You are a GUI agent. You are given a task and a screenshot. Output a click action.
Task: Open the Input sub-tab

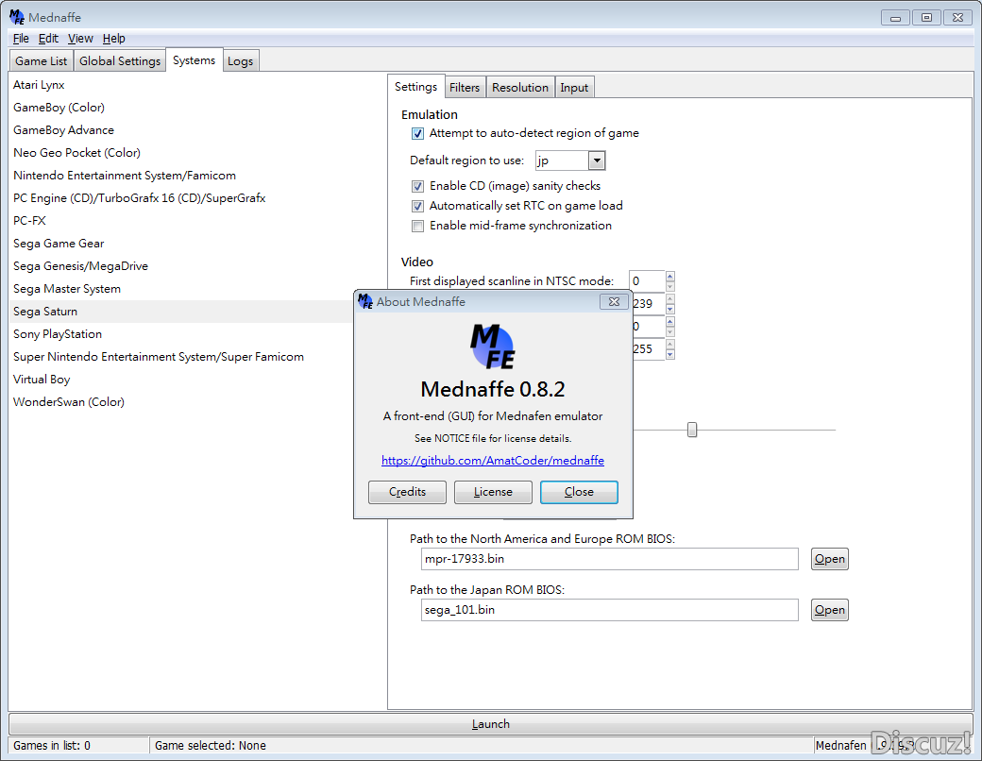pyautogui.click(x=574, y=87)
